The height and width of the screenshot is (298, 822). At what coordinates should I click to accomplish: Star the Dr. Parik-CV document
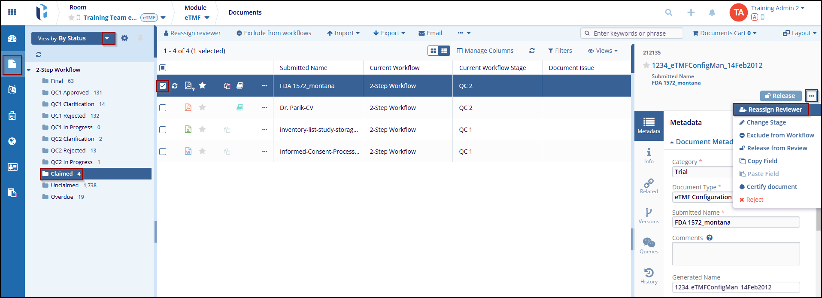202,107
